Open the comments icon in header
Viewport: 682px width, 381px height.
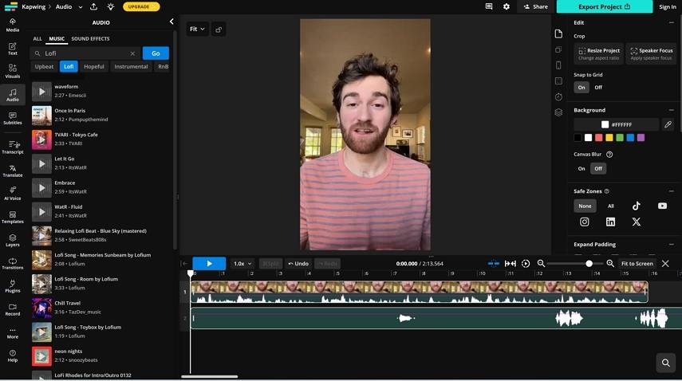[x=489, y=6]
